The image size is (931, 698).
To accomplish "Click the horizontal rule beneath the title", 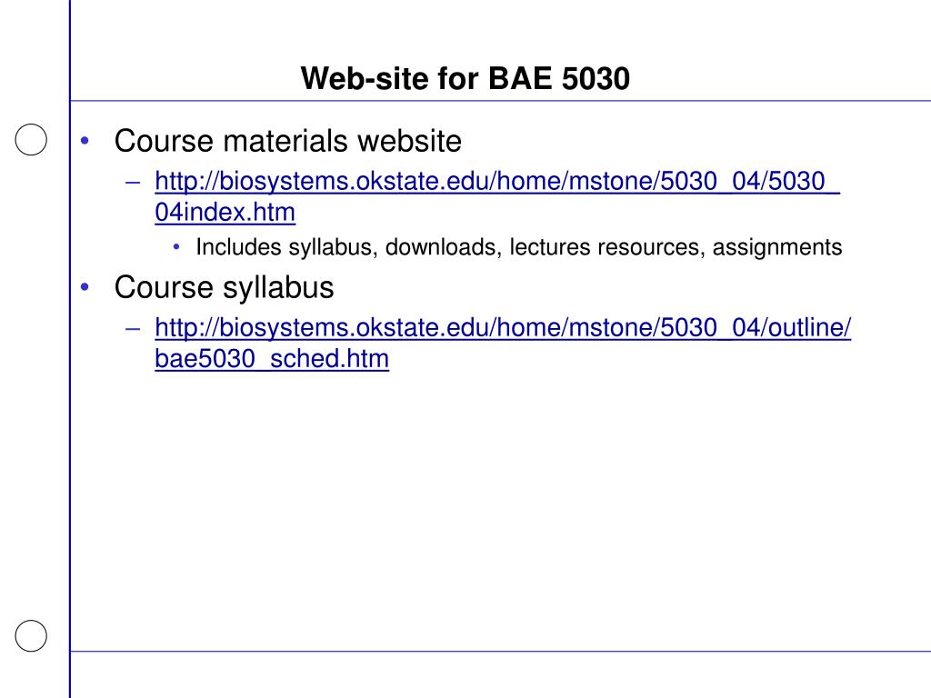I will point(501,101).
